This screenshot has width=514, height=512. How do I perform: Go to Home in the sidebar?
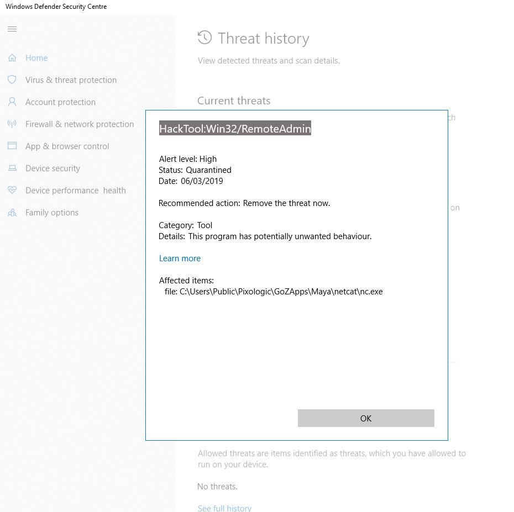36,58
